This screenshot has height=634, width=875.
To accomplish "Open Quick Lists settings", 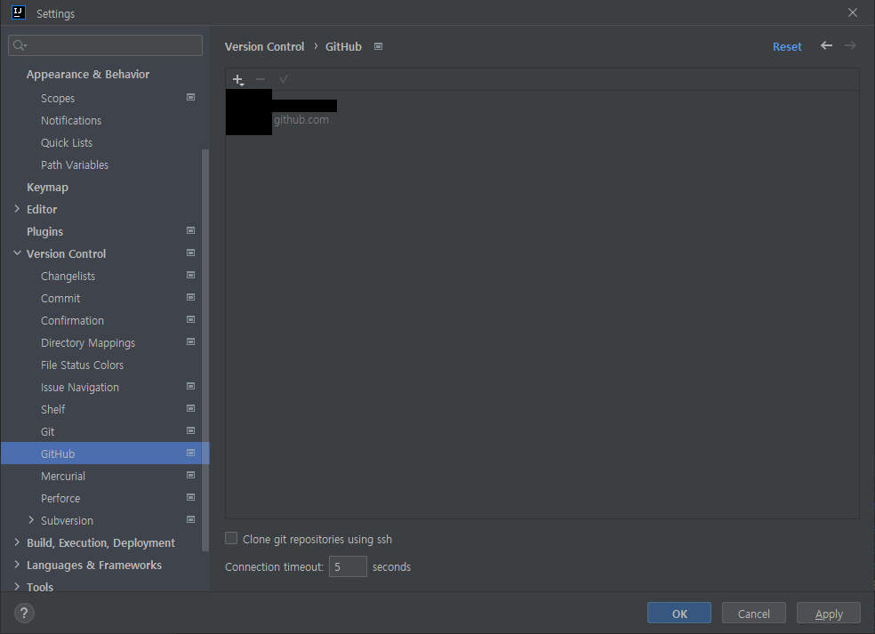I will click(x=67, y=143).
